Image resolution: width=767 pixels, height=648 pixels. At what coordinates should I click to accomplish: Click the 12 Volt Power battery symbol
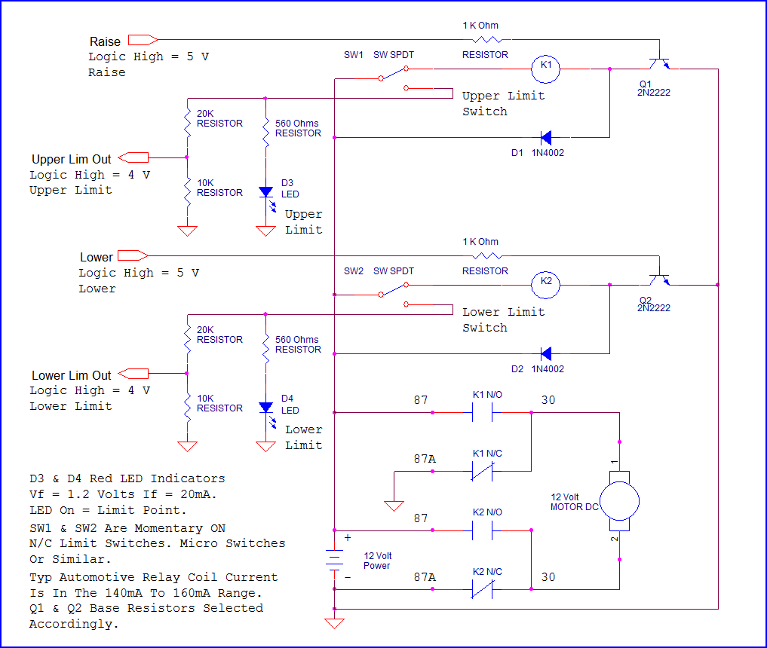coord(335,560)
